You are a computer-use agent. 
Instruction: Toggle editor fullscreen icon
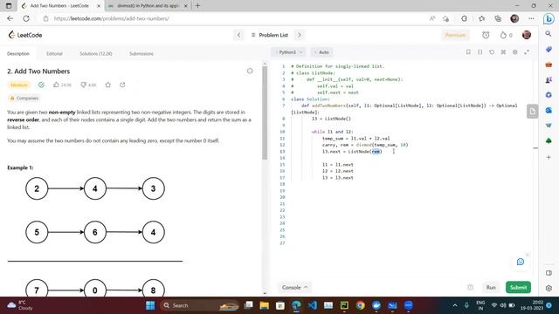point(527,52)
